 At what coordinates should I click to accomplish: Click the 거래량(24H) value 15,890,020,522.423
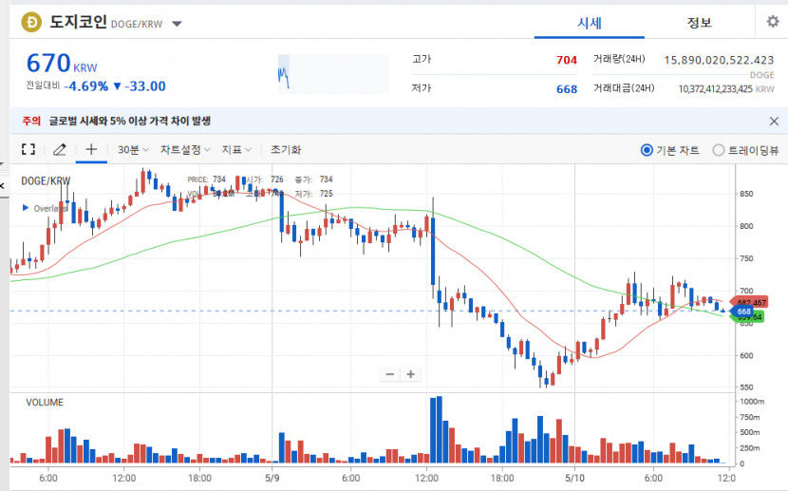(719, 61)
